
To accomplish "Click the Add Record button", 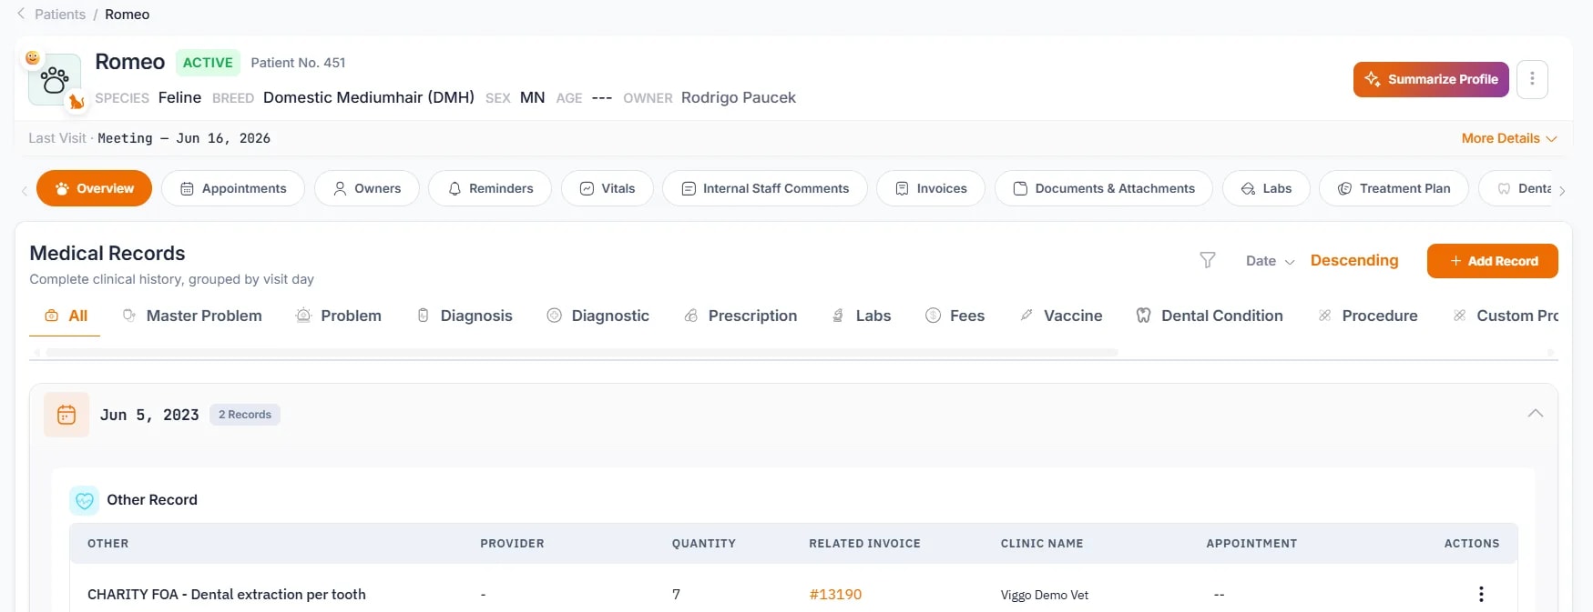I will [x=1493, y=261].
